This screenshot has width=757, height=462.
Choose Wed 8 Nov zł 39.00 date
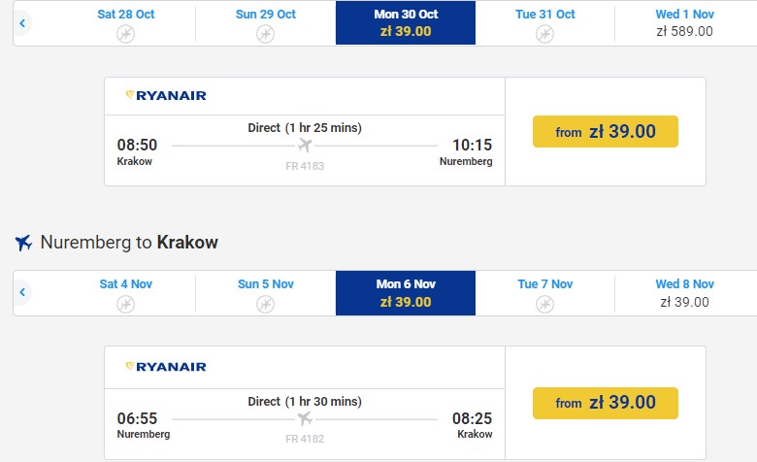click(684, 292)
